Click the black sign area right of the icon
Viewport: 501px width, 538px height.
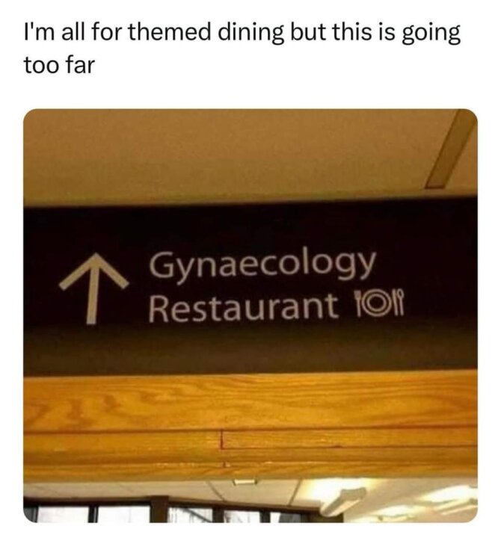click(x=441, y=303)
